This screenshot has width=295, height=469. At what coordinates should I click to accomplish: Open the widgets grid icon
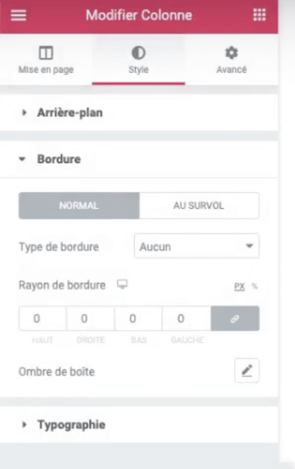(x=259, y=15)
